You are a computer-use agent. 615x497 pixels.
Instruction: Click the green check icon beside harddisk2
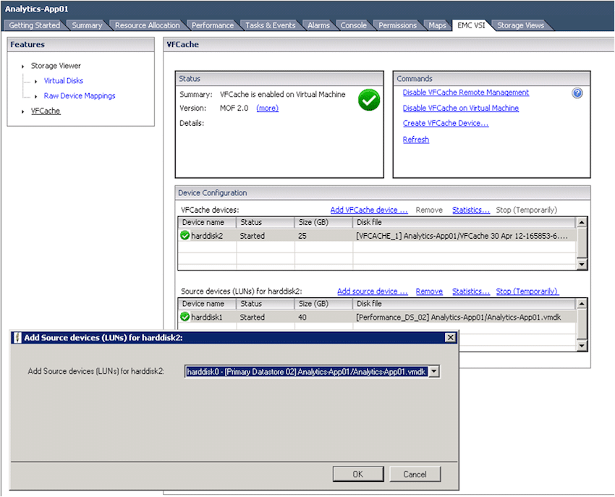pos(184,235)
